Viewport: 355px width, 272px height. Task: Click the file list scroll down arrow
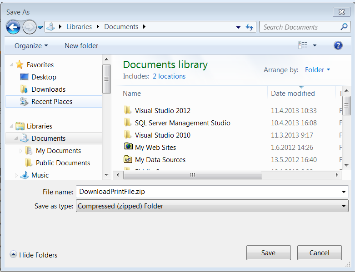pyautogui.click(x=346, y=165)
